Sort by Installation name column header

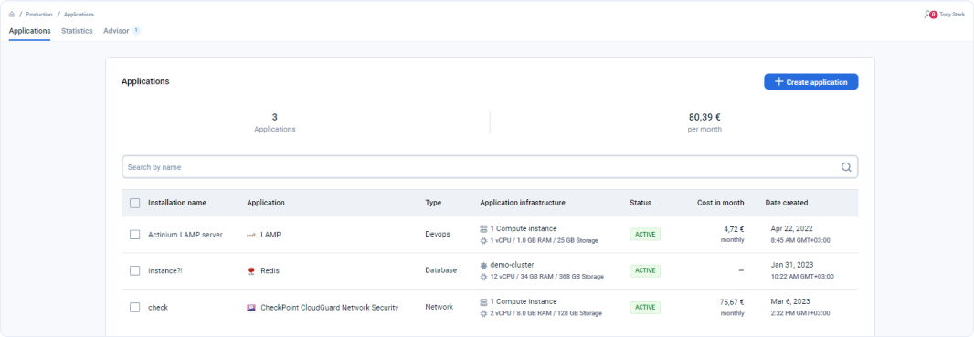177,203
